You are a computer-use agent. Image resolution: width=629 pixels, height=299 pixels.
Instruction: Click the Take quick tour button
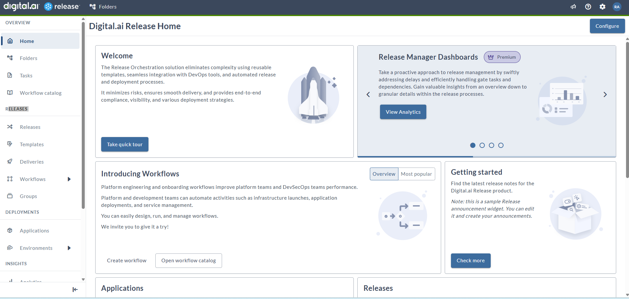124,144
